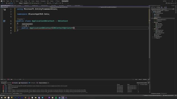Toggle the Messages filter in Error List
This screenshot has height=99, width=177.
coord(32,83)
